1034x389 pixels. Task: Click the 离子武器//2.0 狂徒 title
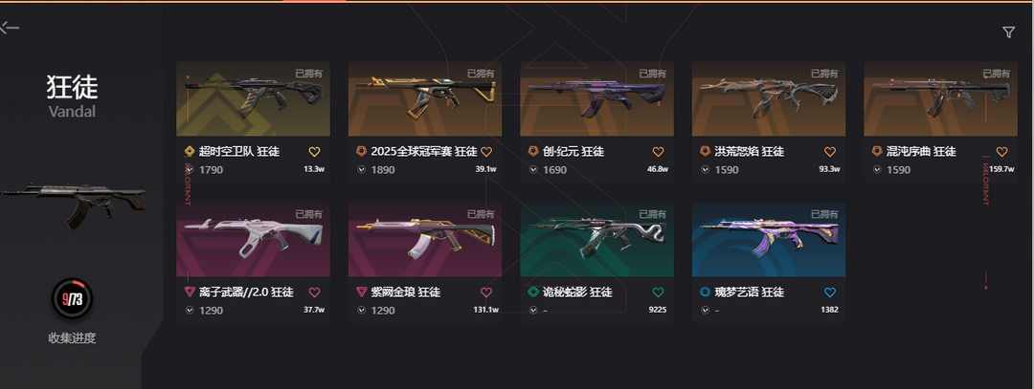tap(246, 292)
